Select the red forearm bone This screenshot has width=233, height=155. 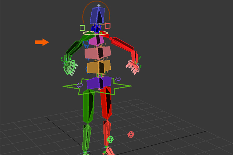(x=134, y=56)
